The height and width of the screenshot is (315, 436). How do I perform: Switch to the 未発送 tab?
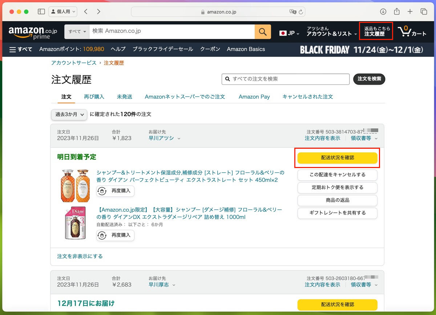point(125,97)
